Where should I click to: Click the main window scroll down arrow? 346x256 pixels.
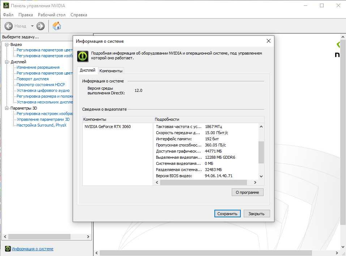pos(343,247)
